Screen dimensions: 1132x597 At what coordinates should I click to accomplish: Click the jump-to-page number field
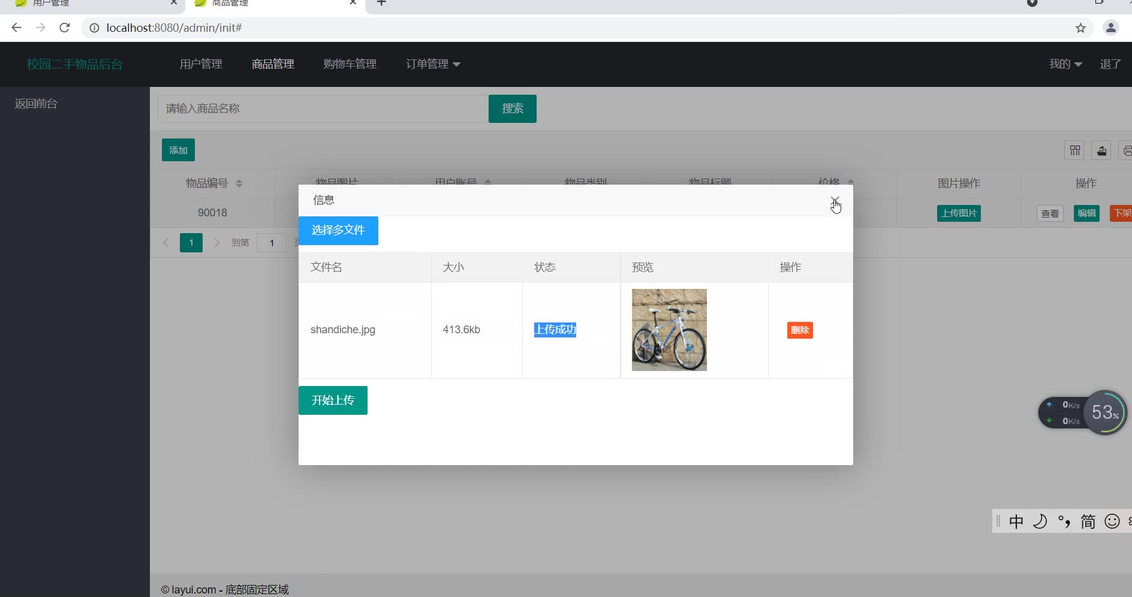[272, 243]
